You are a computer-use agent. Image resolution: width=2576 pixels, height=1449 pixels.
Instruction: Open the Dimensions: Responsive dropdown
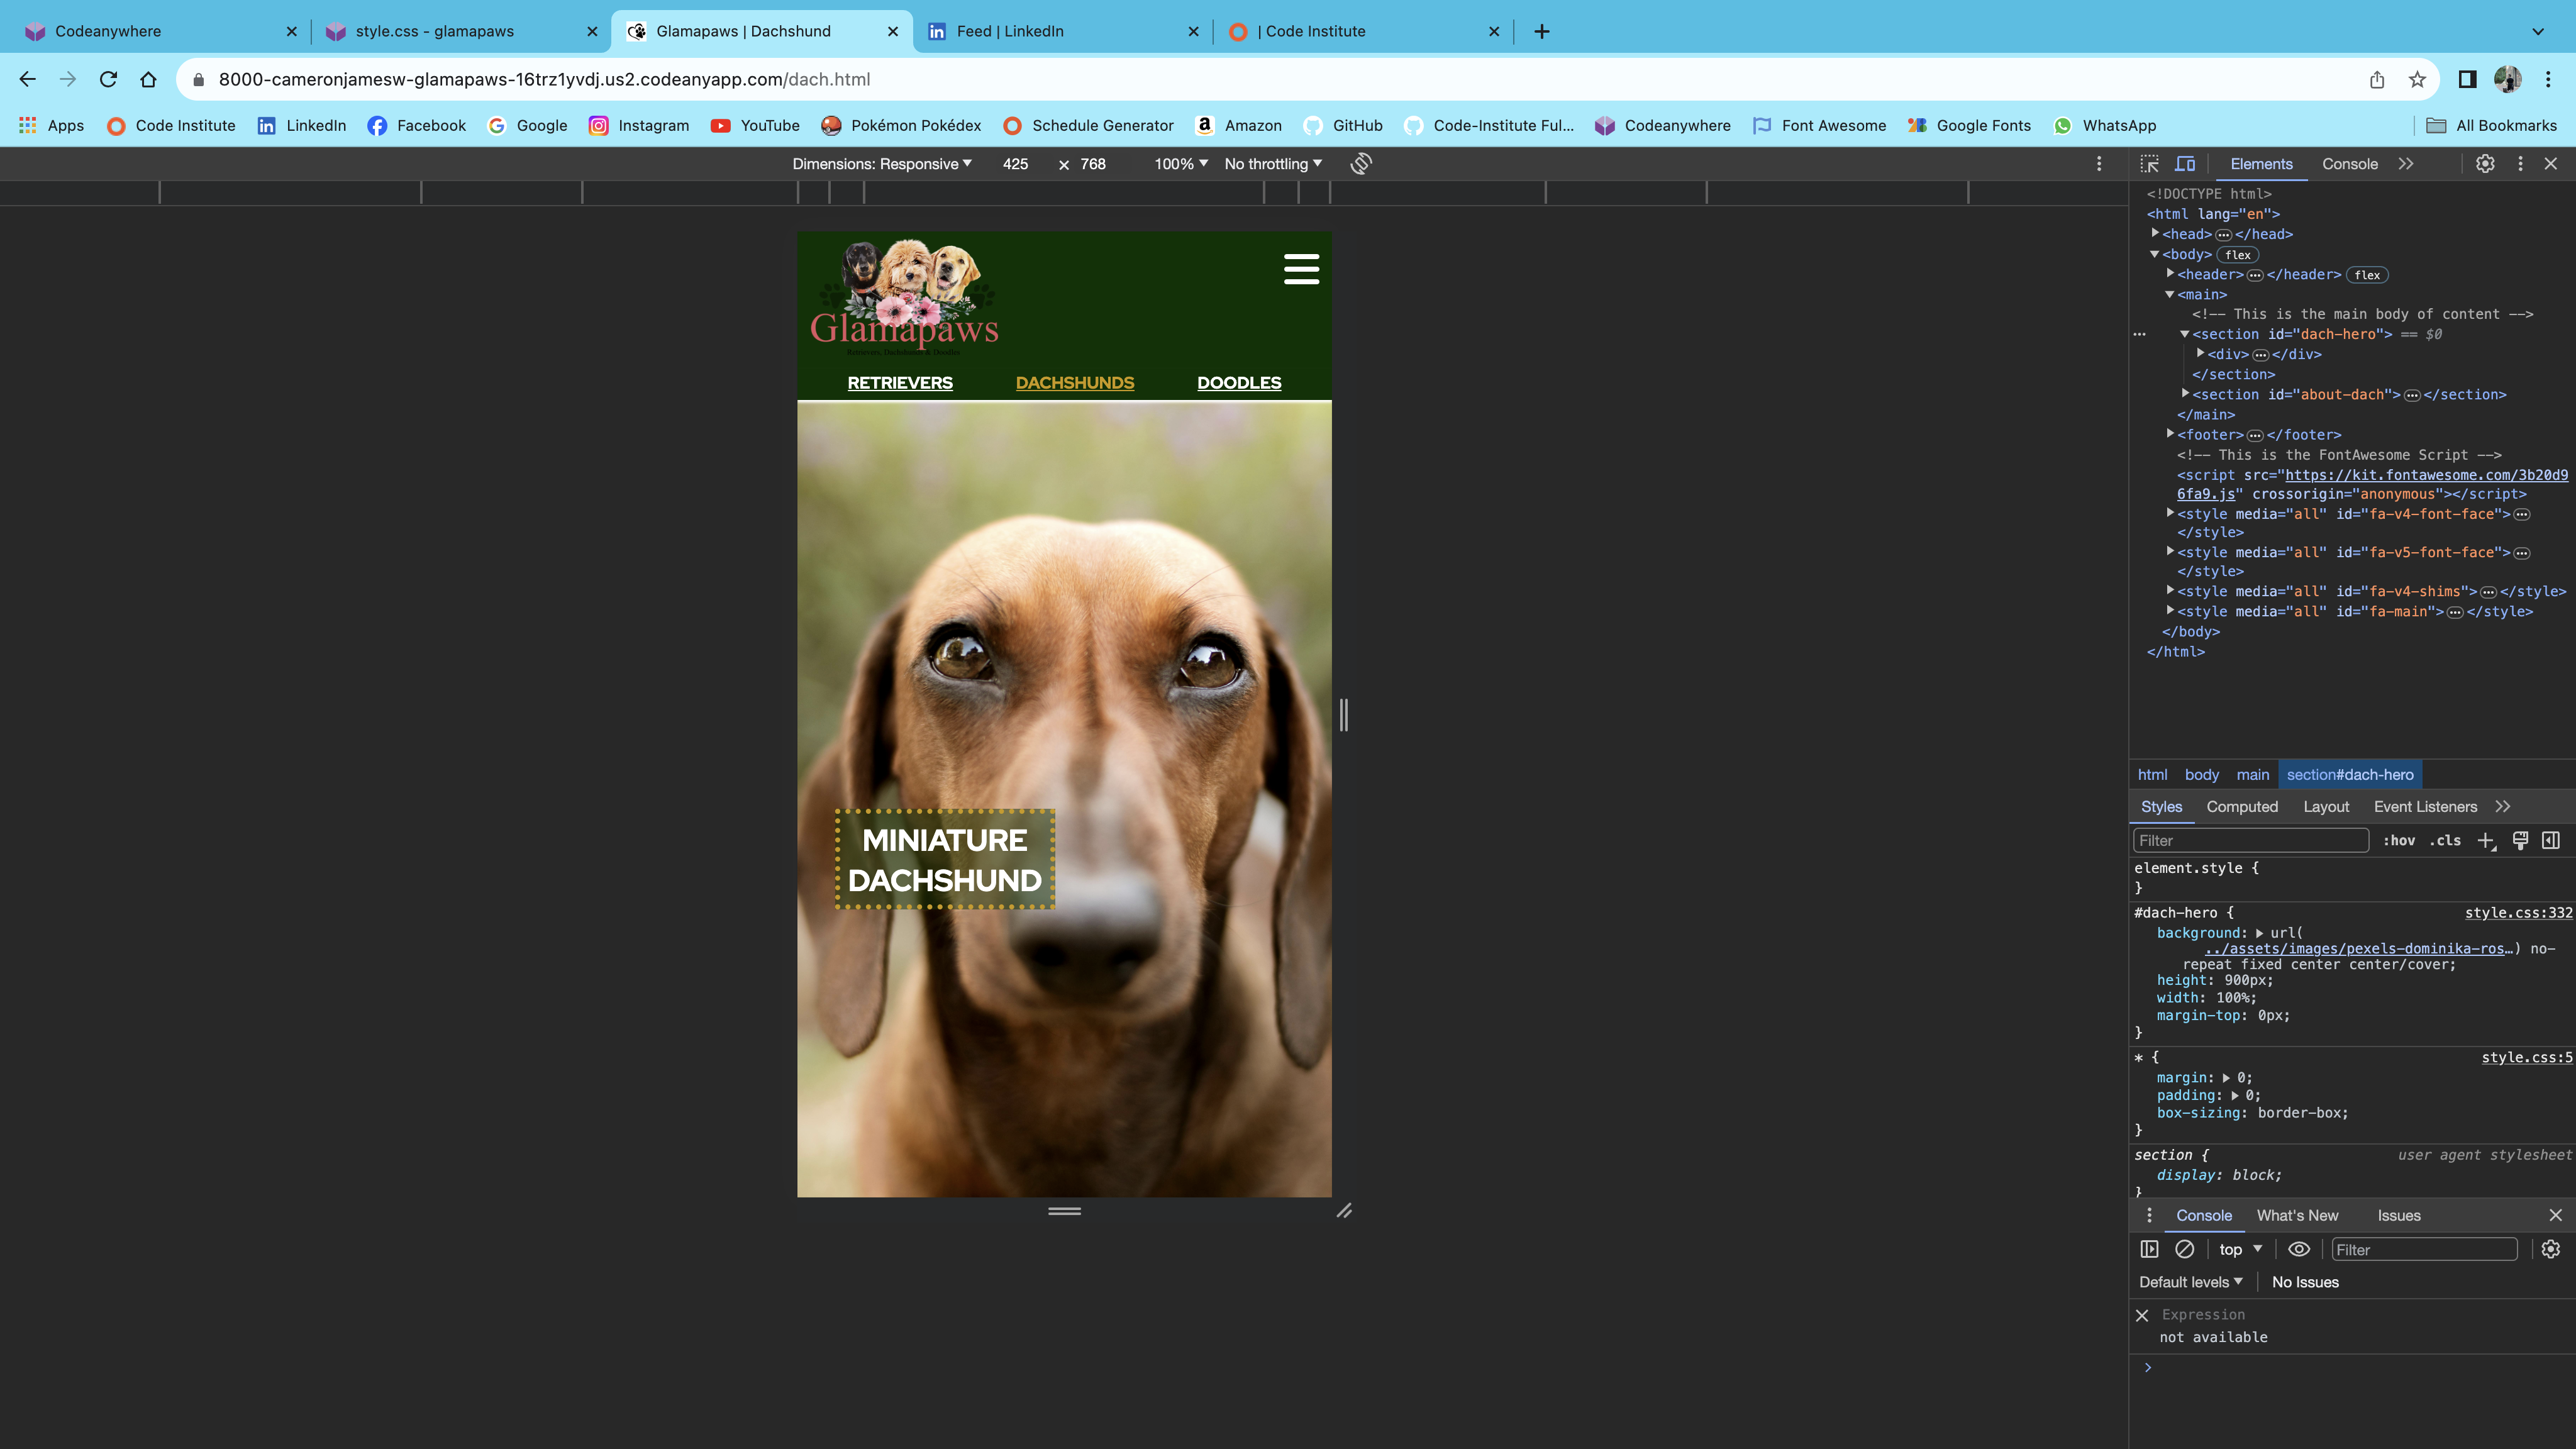click(881, 164)
